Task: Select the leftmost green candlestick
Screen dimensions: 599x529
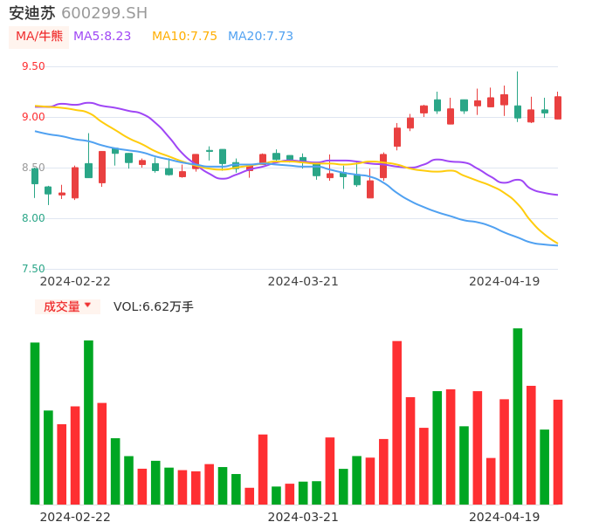Action: coord(35,175)
